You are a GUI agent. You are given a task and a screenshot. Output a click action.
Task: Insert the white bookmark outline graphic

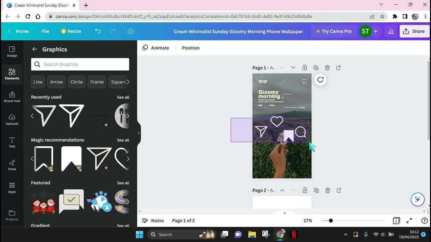(44, 159)
